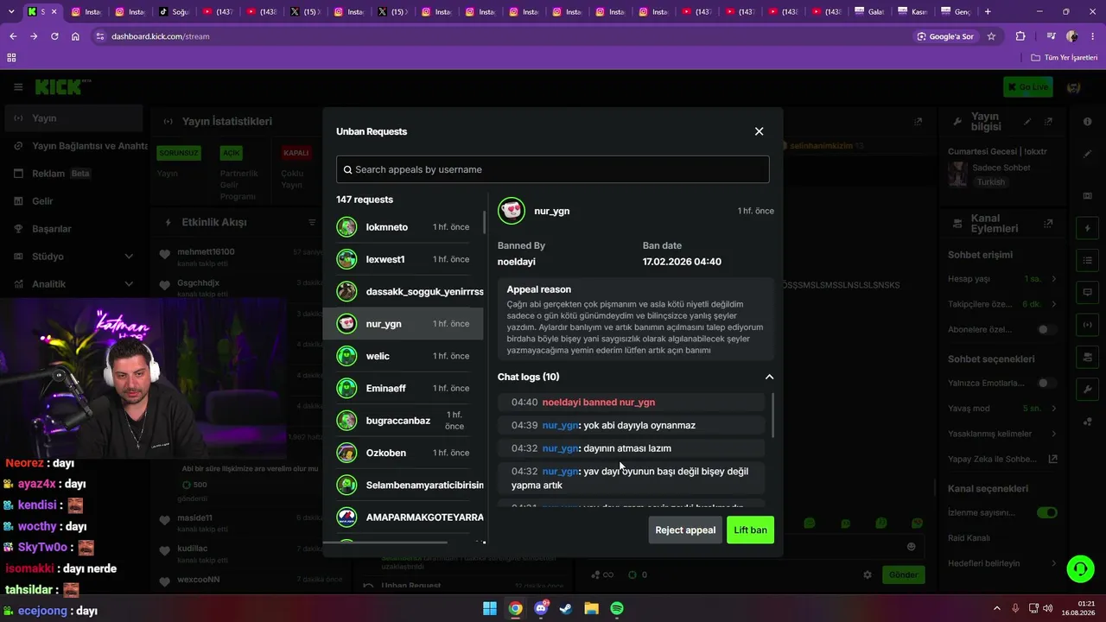Click lightning activity icon in right rail
This screenshot has width=1106, height=622.
click(1087, 228)
